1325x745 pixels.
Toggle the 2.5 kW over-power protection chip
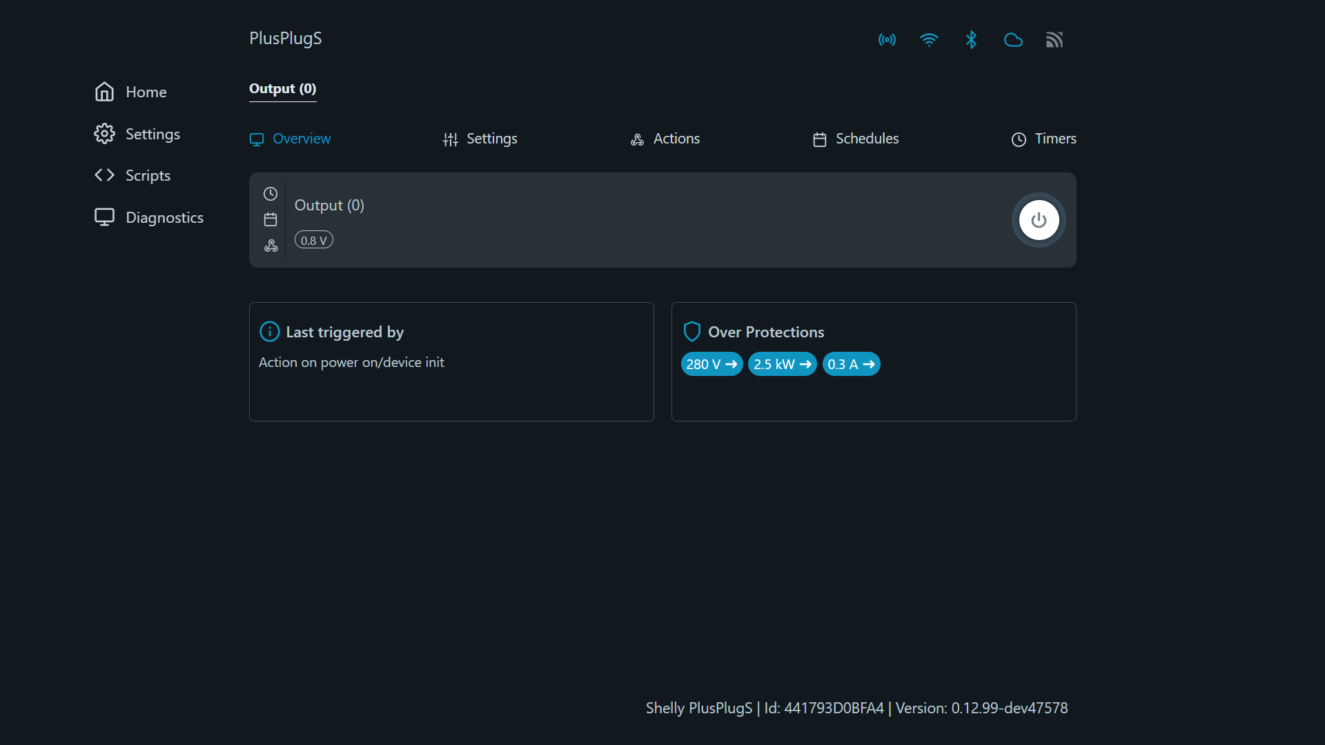782,364
